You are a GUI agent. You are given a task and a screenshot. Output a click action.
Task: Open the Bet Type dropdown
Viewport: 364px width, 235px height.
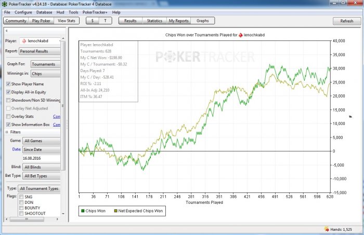pos(41,176)
